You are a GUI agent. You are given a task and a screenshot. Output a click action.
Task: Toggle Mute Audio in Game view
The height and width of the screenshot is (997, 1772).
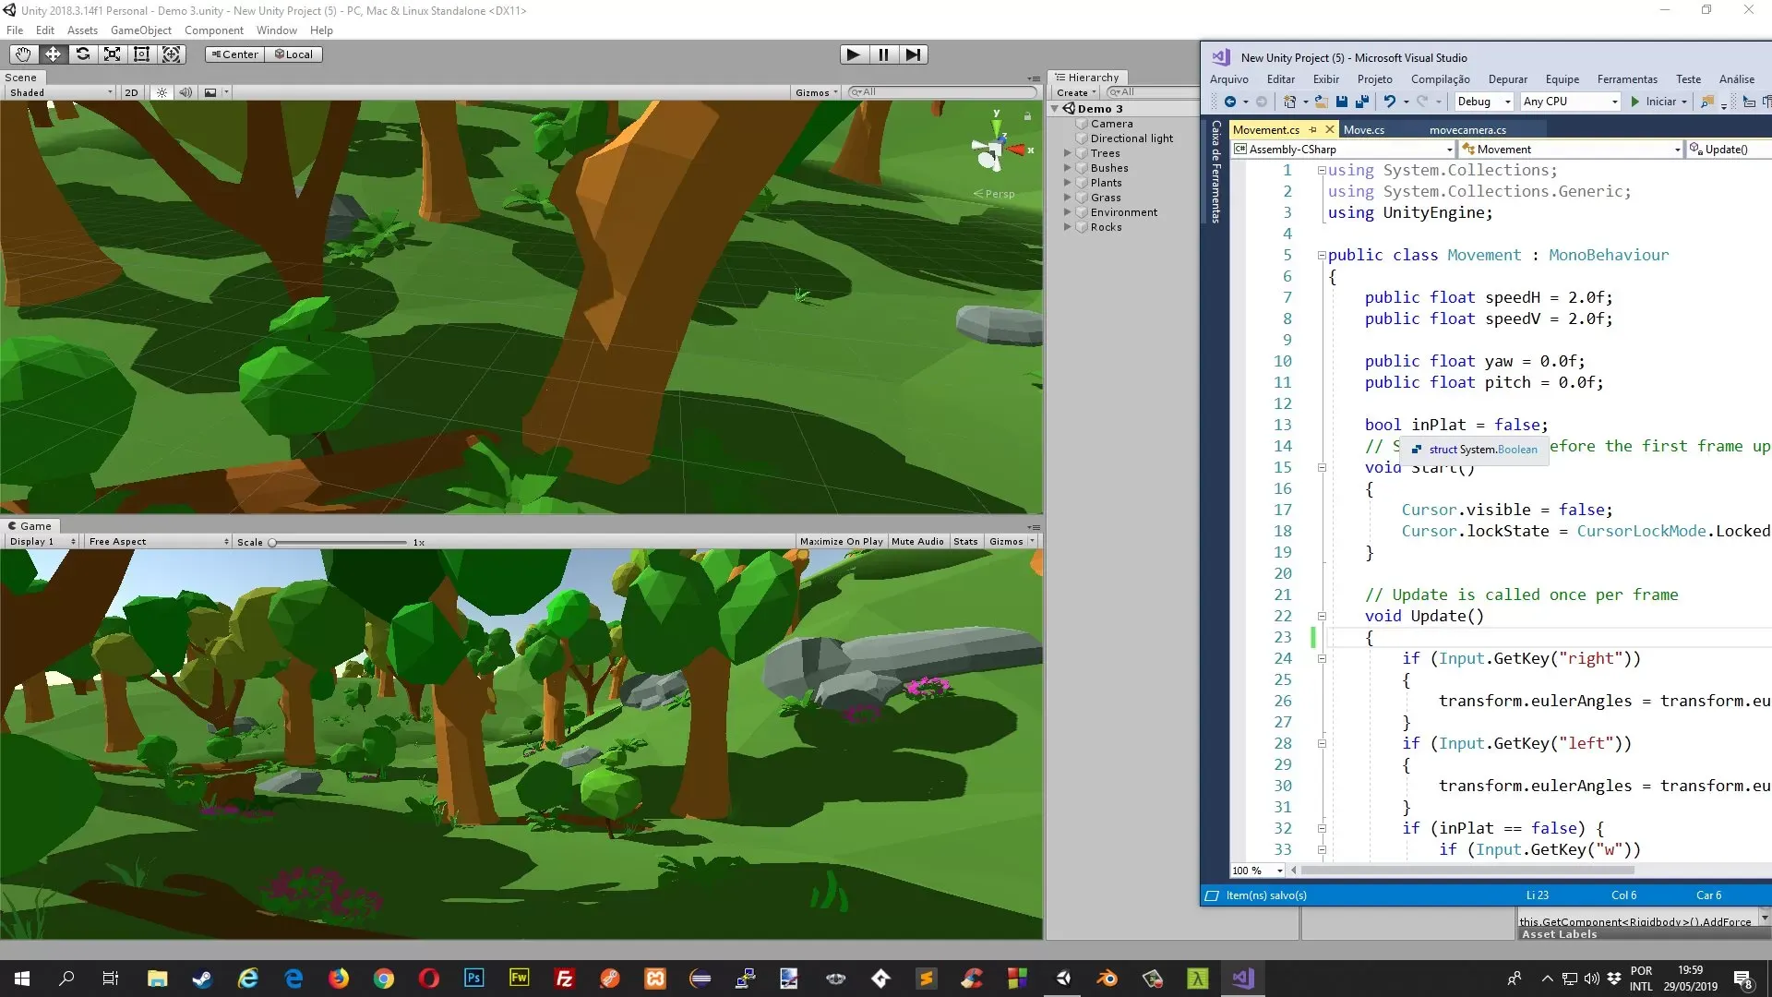(x=917, y=542)
